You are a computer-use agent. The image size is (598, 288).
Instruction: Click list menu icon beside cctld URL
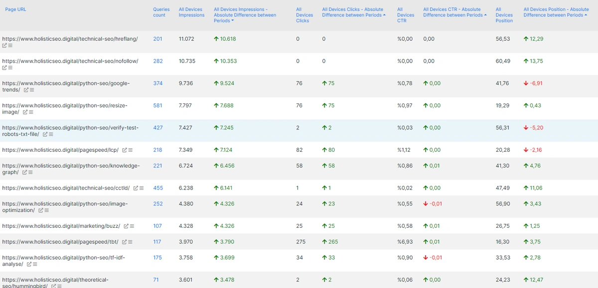click(142, 188)
